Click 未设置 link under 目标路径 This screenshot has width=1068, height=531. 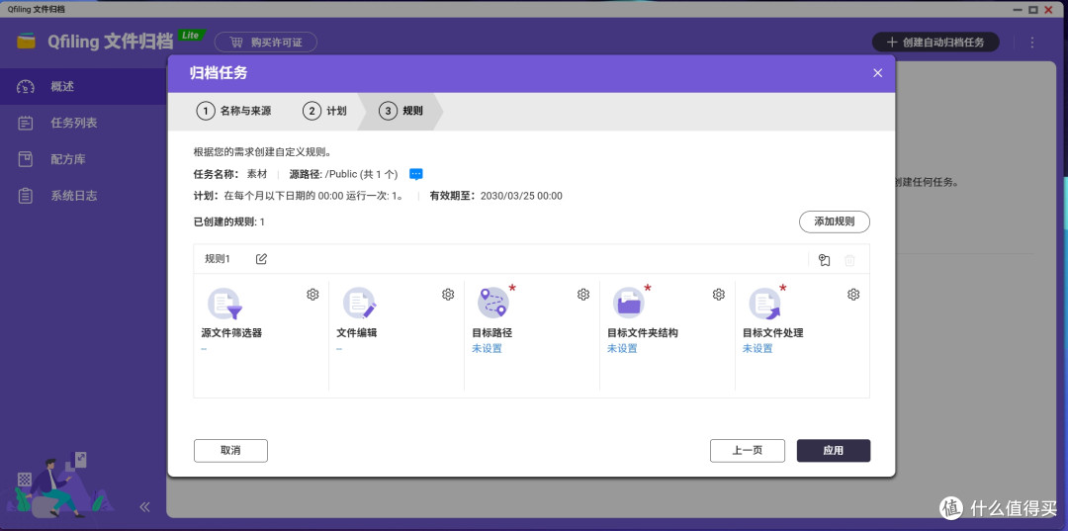(x=487, y=348)
